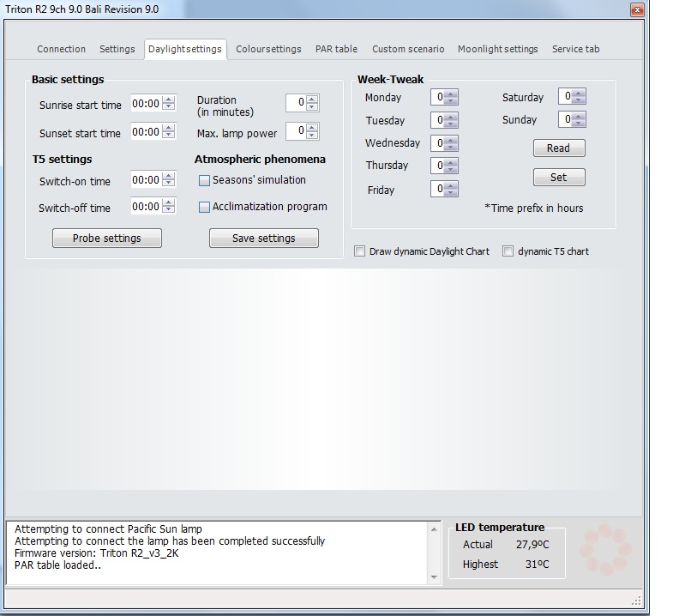Enable Seasons' simulation checkbox
The image size is (679, 616).
click(205, 181)
